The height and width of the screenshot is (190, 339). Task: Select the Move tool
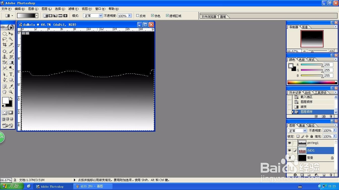[11, 34]
